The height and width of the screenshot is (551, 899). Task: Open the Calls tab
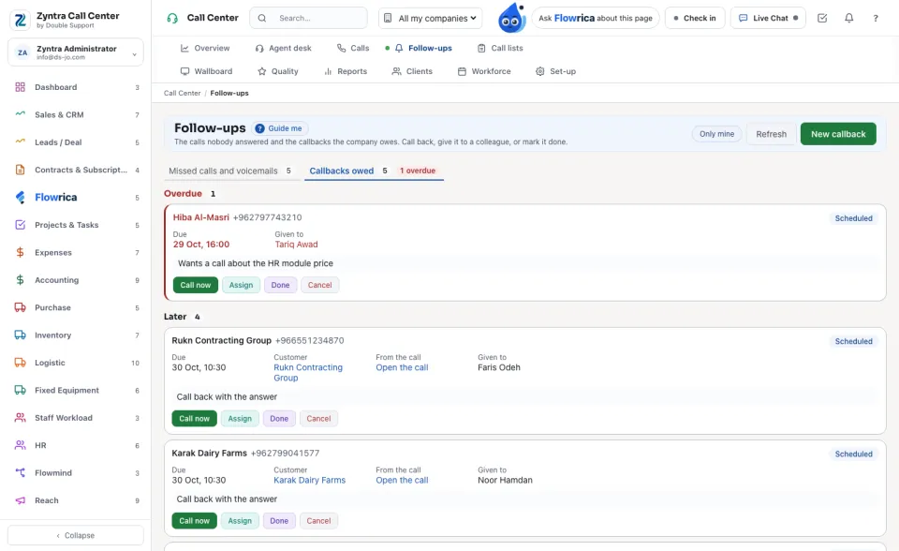(353, 48)
